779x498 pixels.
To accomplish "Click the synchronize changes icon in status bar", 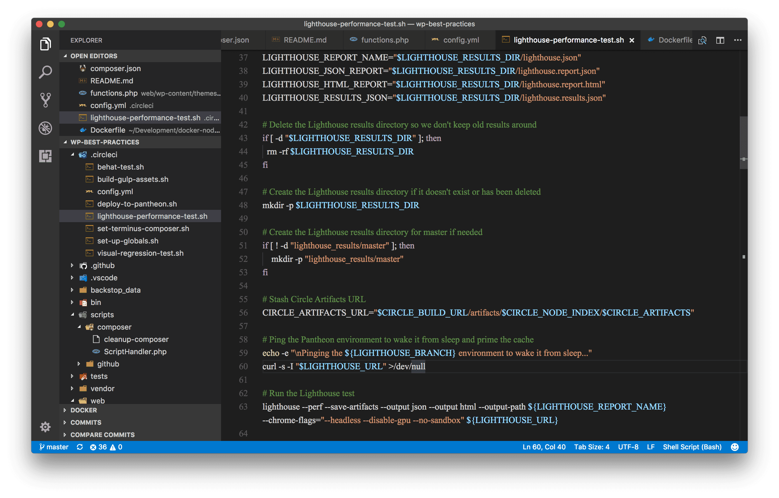I will click(79, 447).
